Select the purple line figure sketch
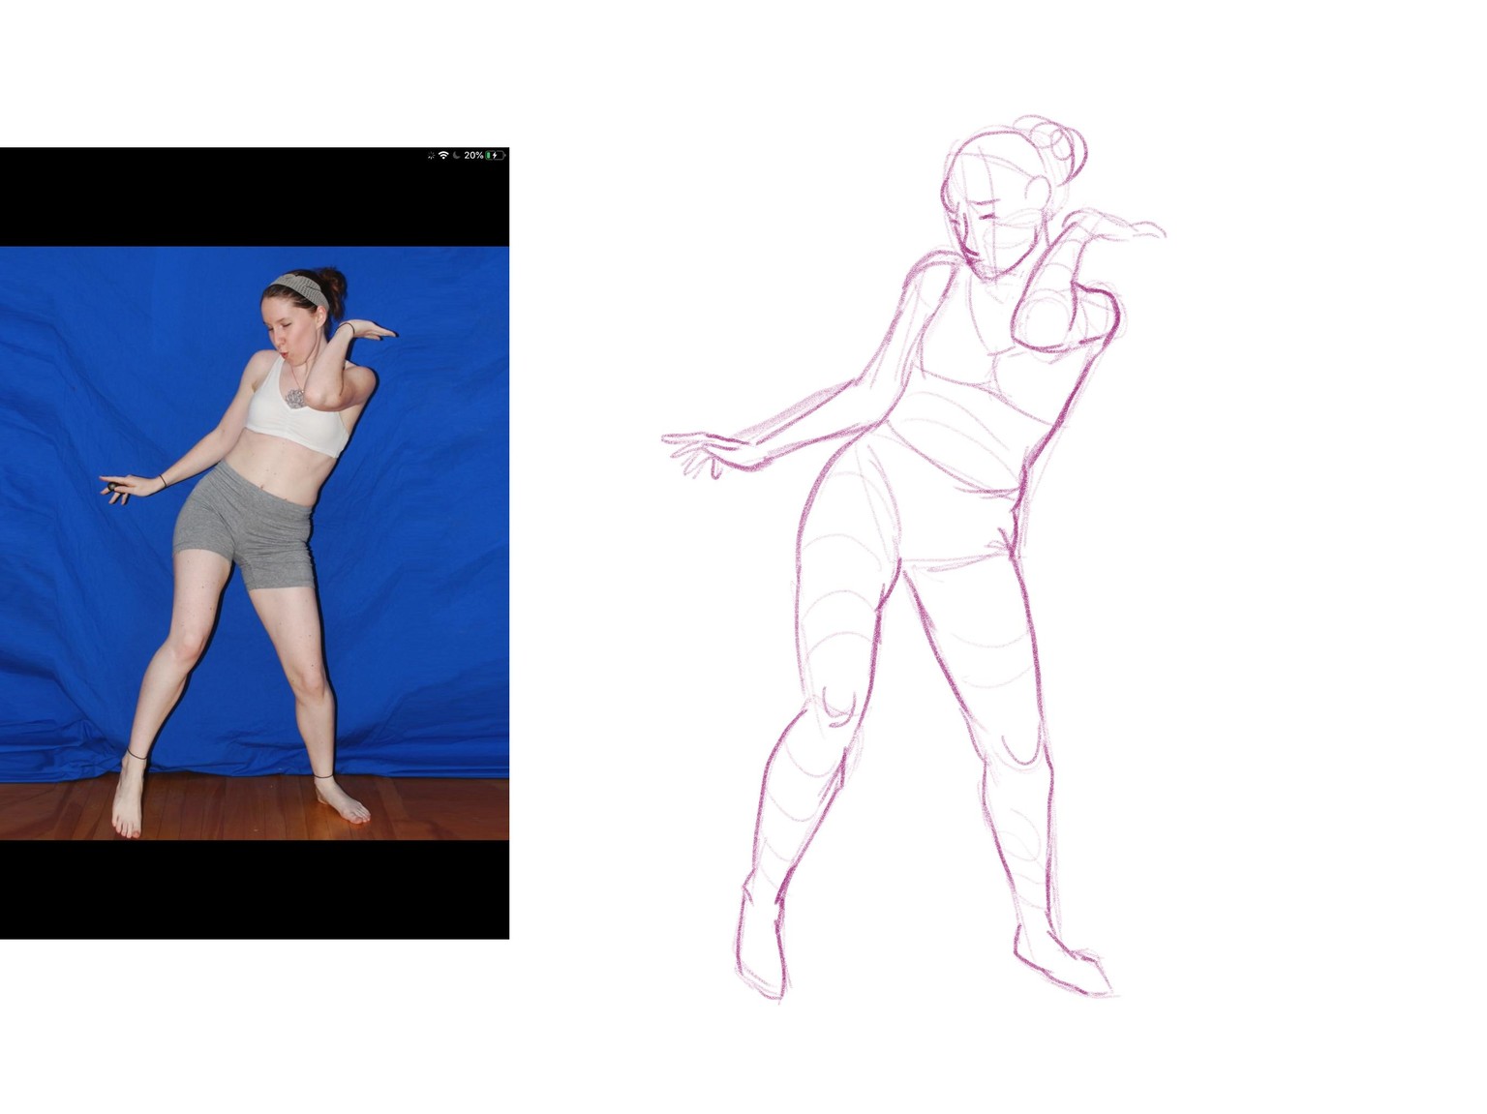The width and height of the screenshot is (1487, 1114). point(915,557)
